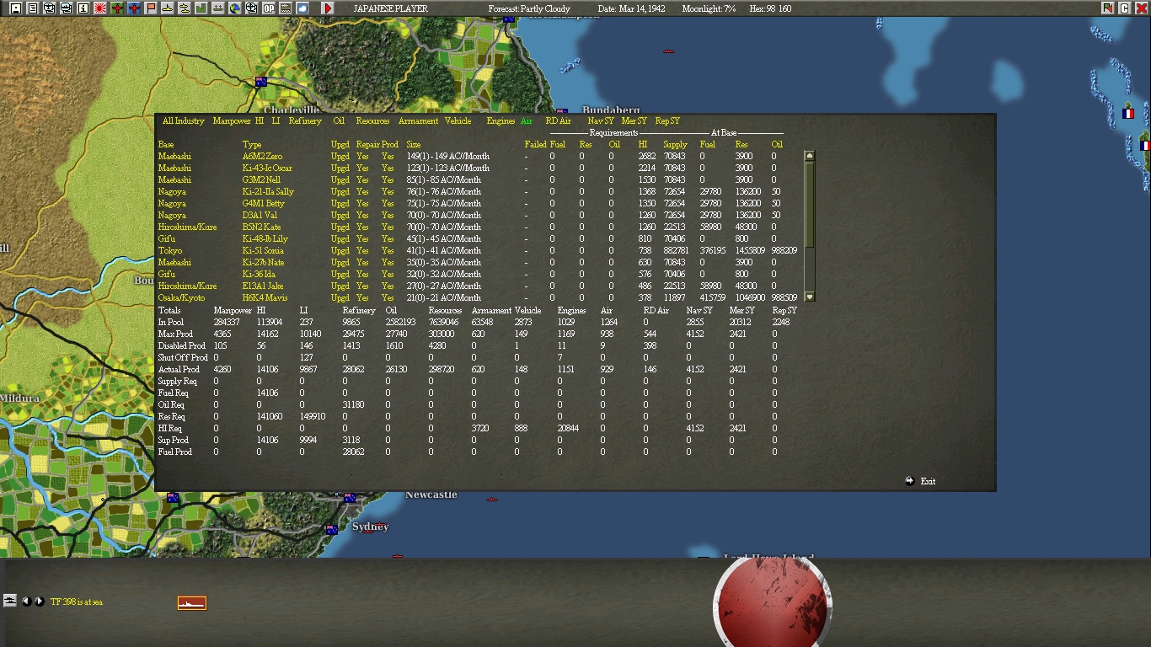The image size is (1151, 647).
Task: Toggle Prod setting for G3M2 Nell line
Action: coord(387,179)
